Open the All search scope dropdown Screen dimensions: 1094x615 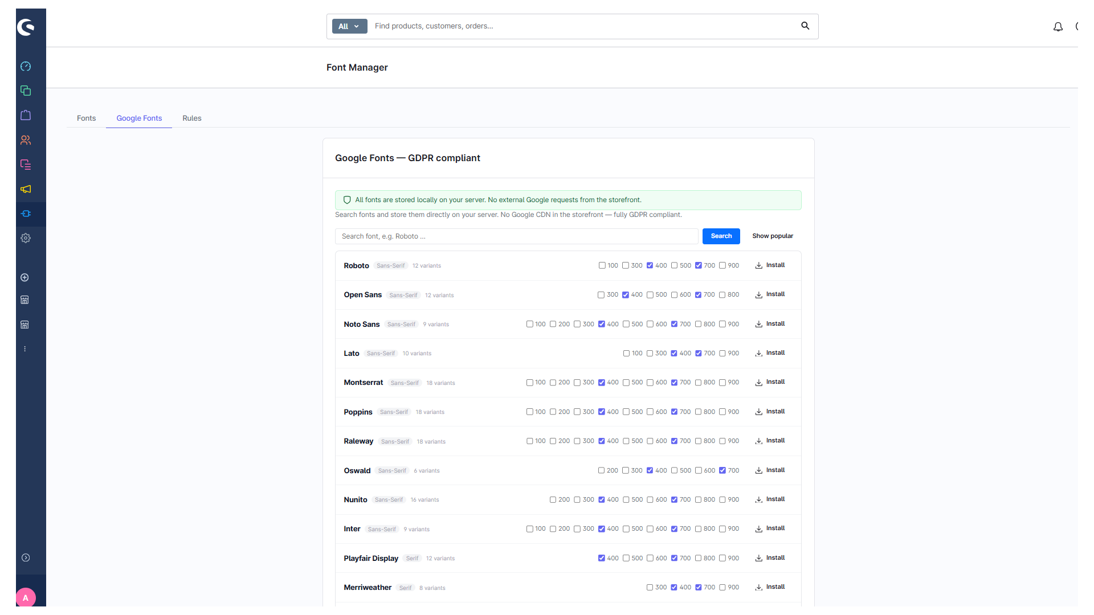349,26
